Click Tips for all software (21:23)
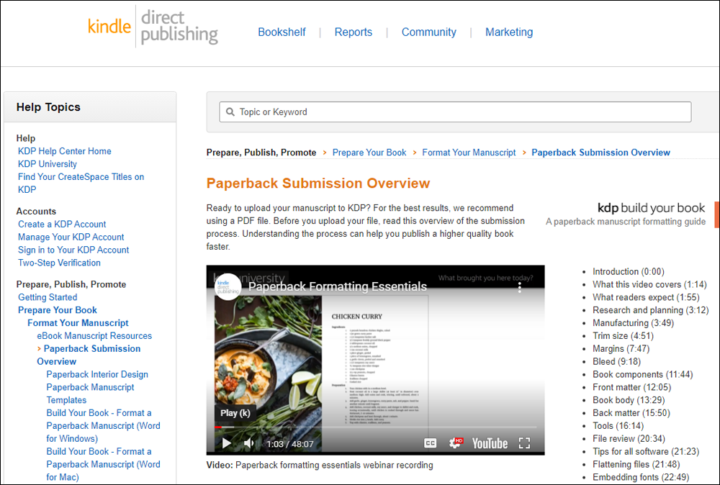The image size is (720, 485). point(646,451)
